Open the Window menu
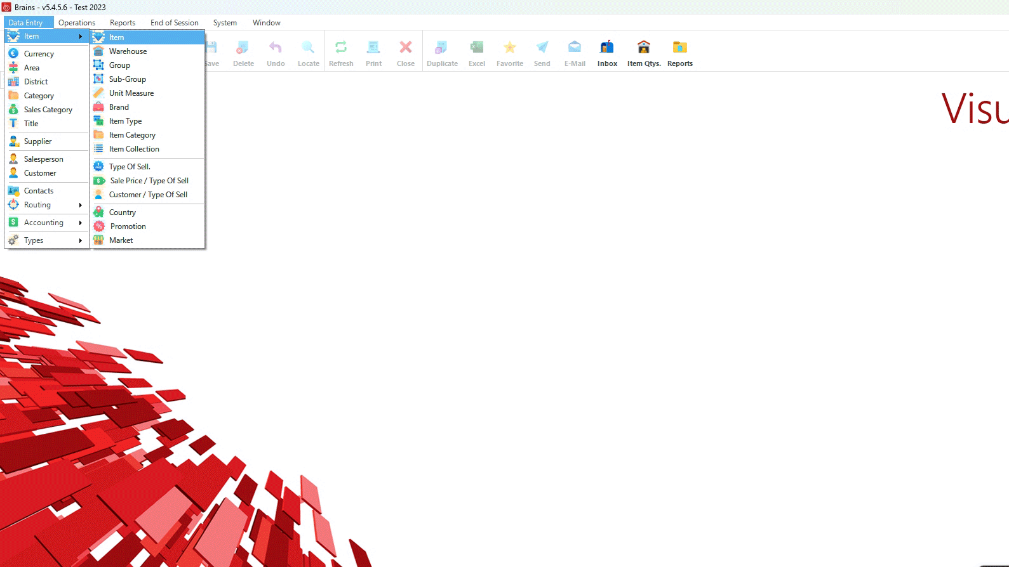 coord(267,23)
